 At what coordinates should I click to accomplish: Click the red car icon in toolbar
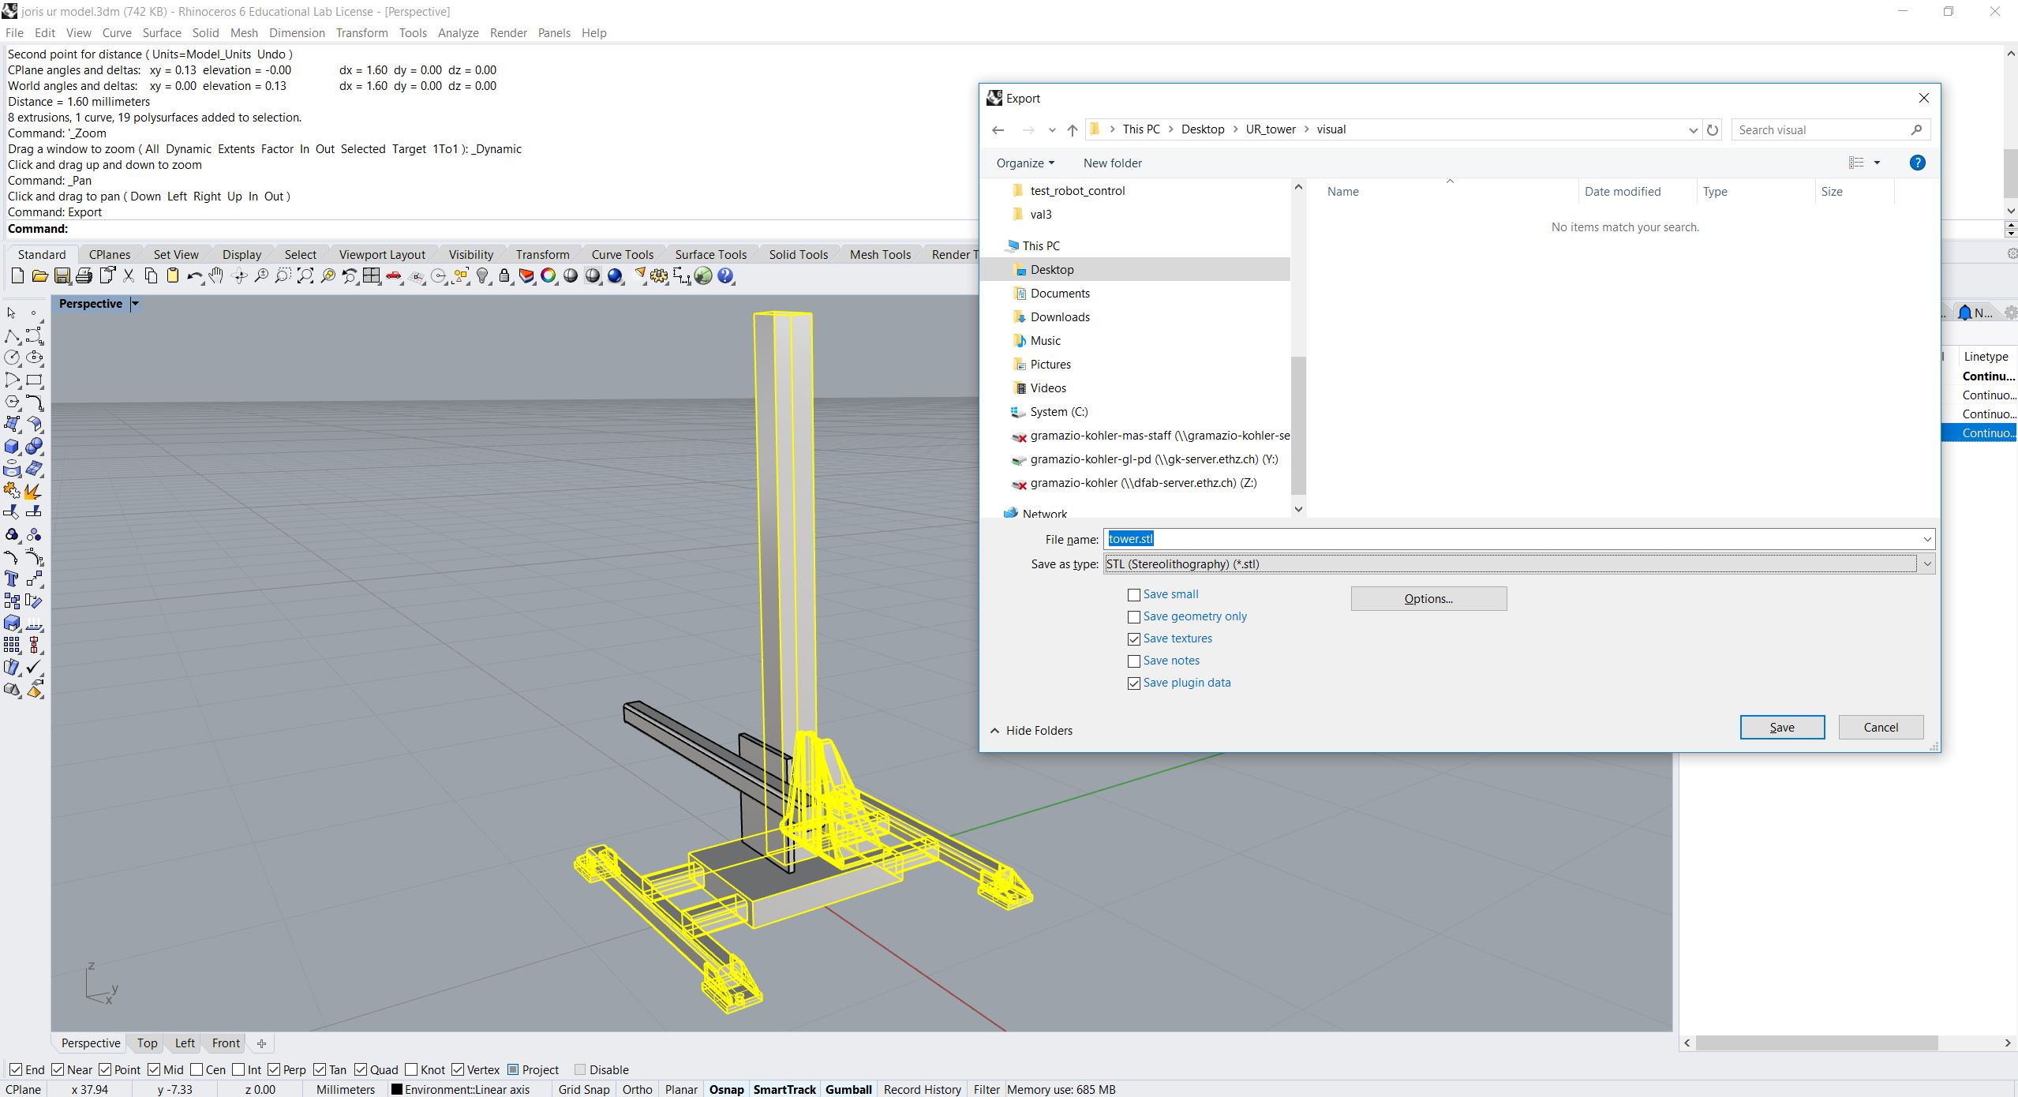(x=394, y=276)
